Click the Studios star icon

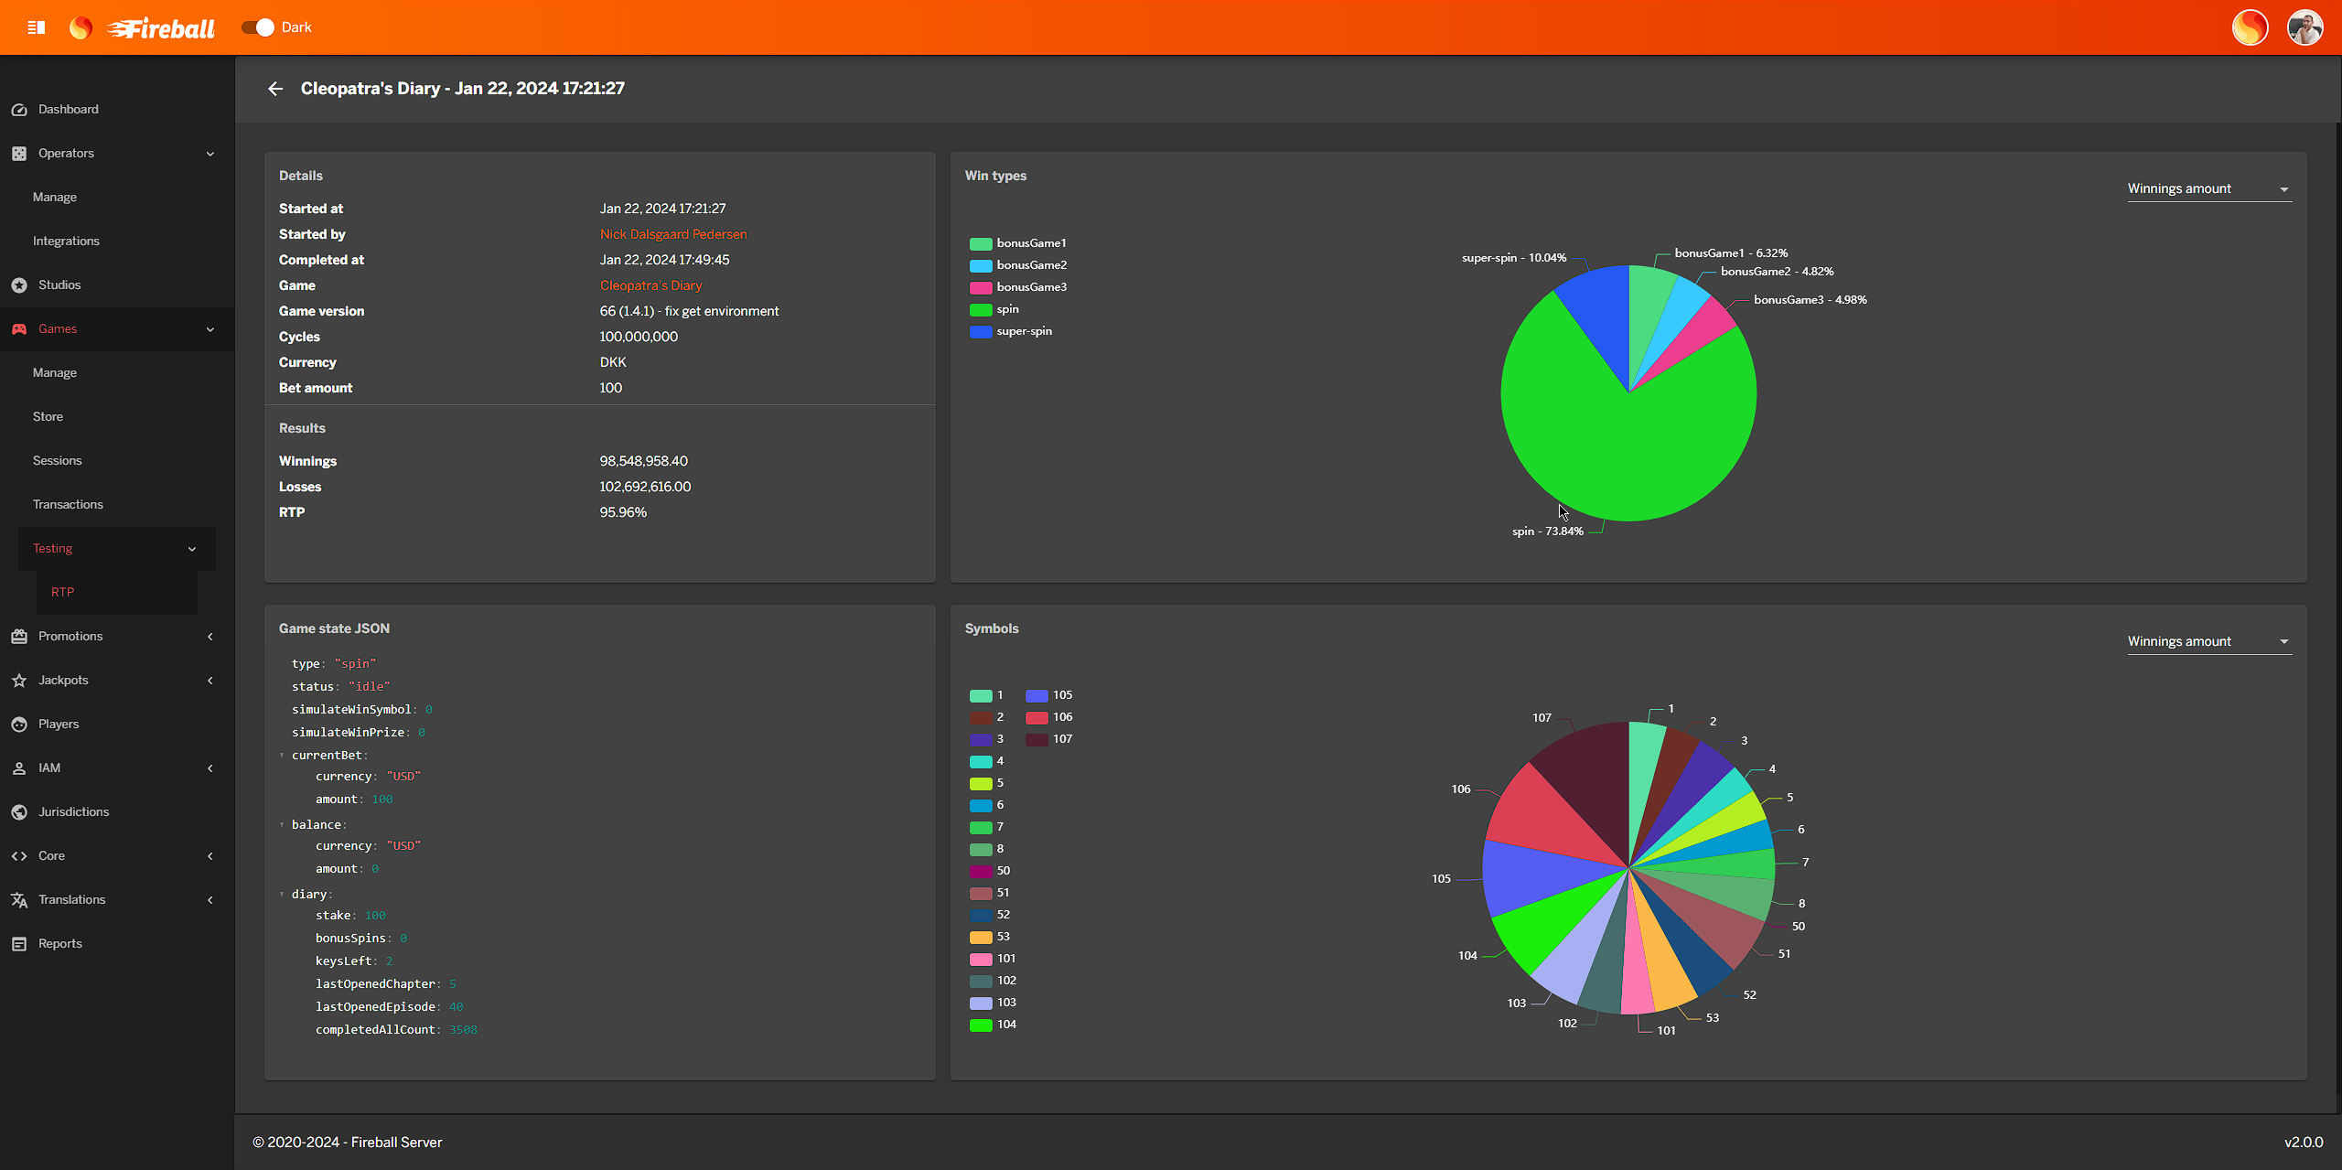pos(19,285)
